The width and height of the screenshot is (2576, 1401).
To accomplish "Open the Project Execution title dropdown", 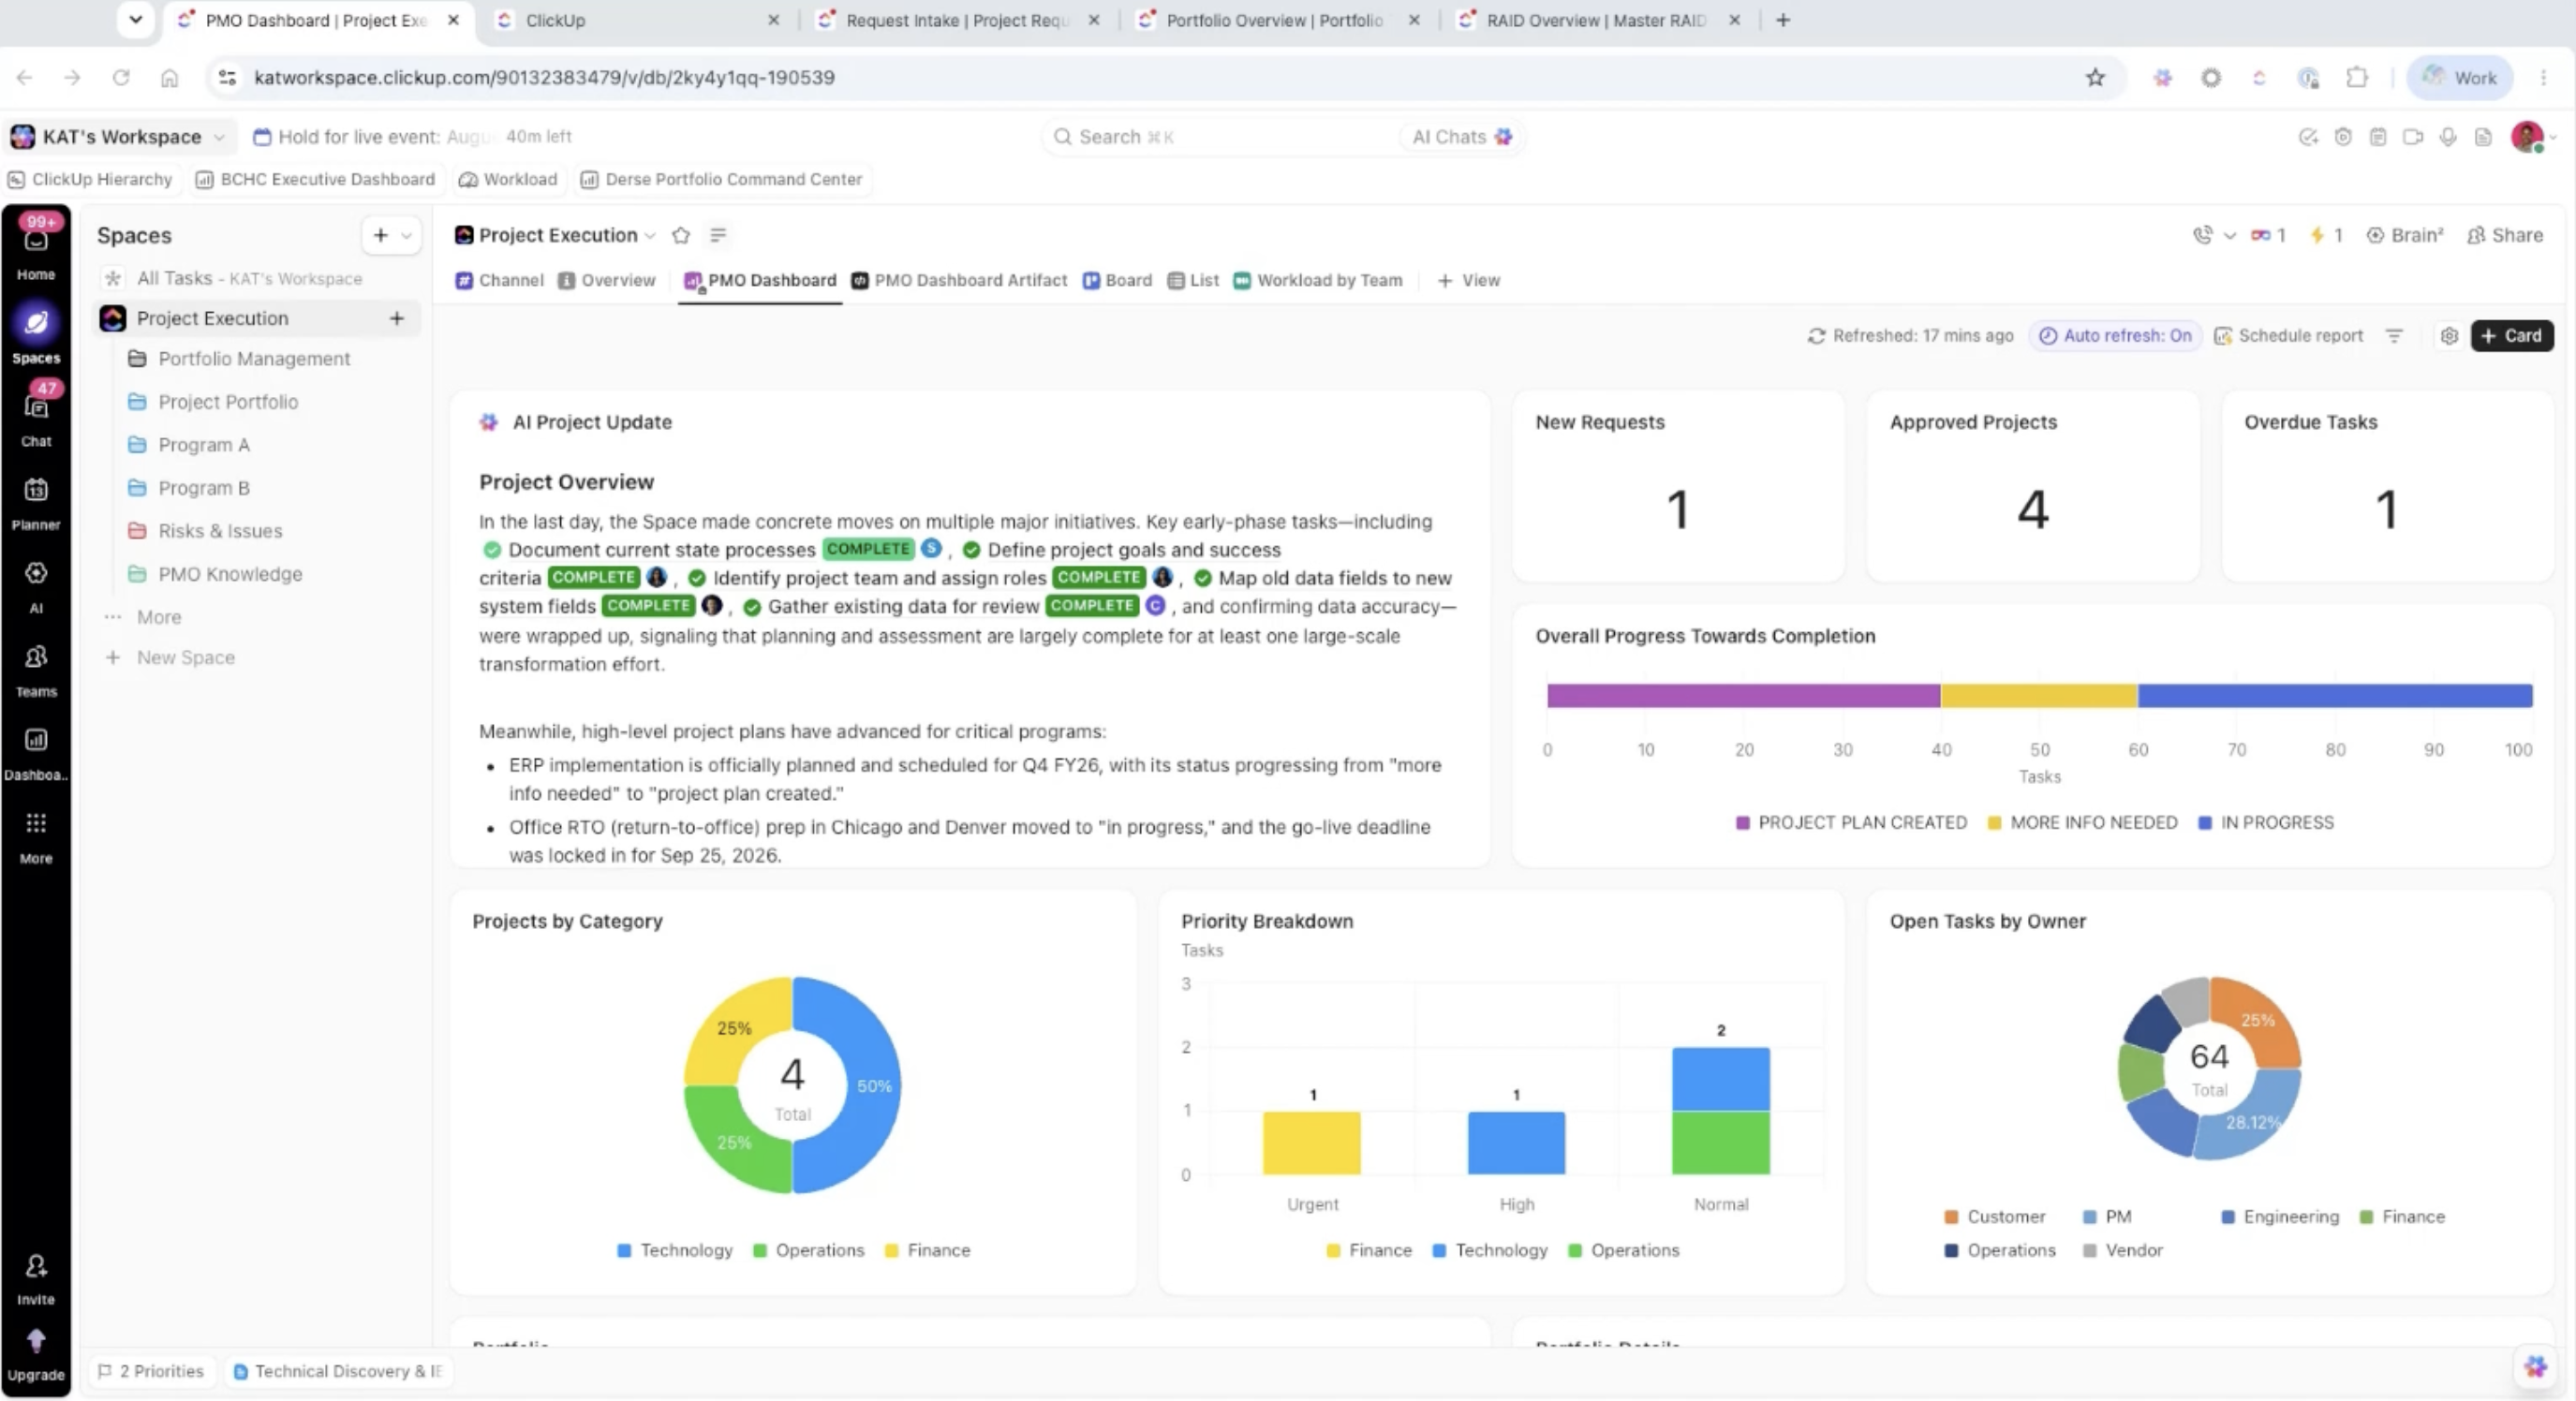I will (650, 235).
